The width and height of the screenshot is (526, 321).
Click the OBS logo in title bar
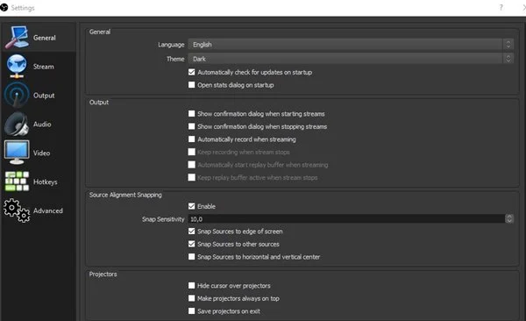4,7
